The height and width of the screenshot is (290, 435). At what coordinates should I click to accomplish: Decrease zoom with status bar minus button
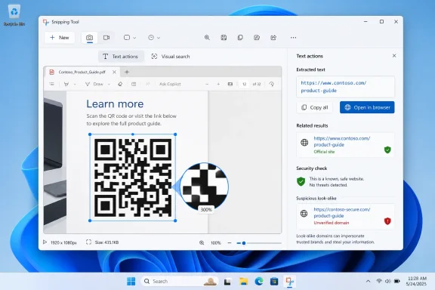pos(230,243)
